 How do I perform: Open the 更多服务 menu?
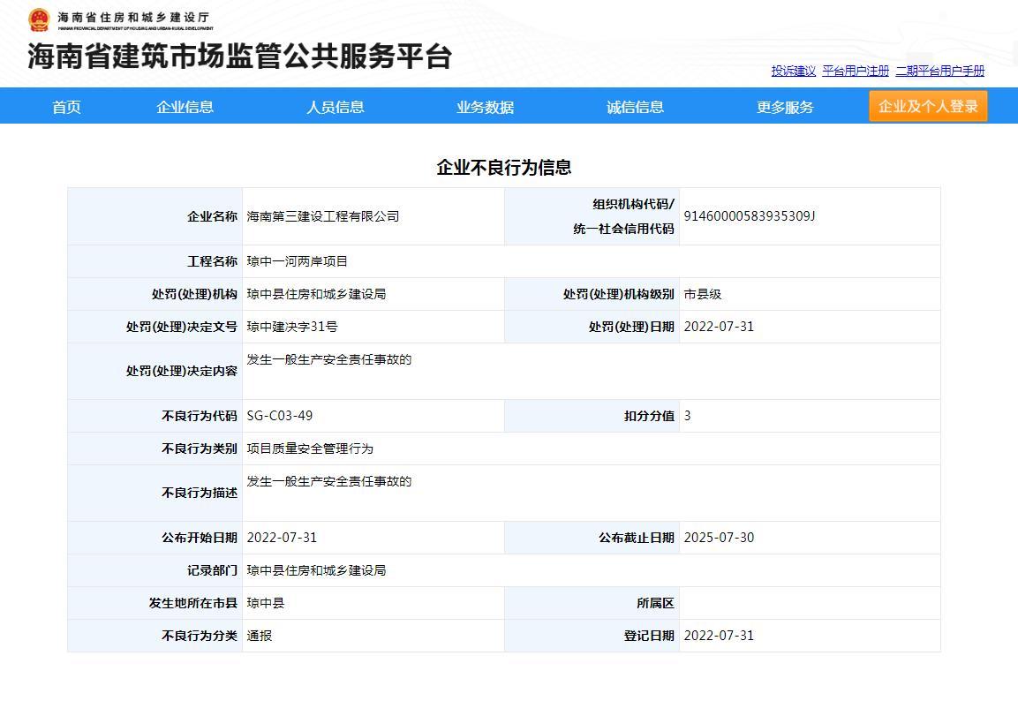(x=785, y=107)
